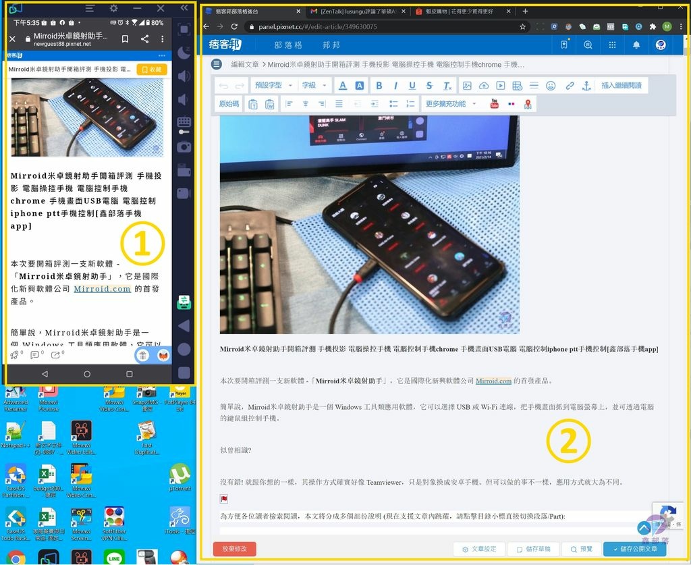The width and height of the screenshot is (691, 565).
Task: Collapse the Mirroid side toolbar chevron
Action: click(184, 7)
